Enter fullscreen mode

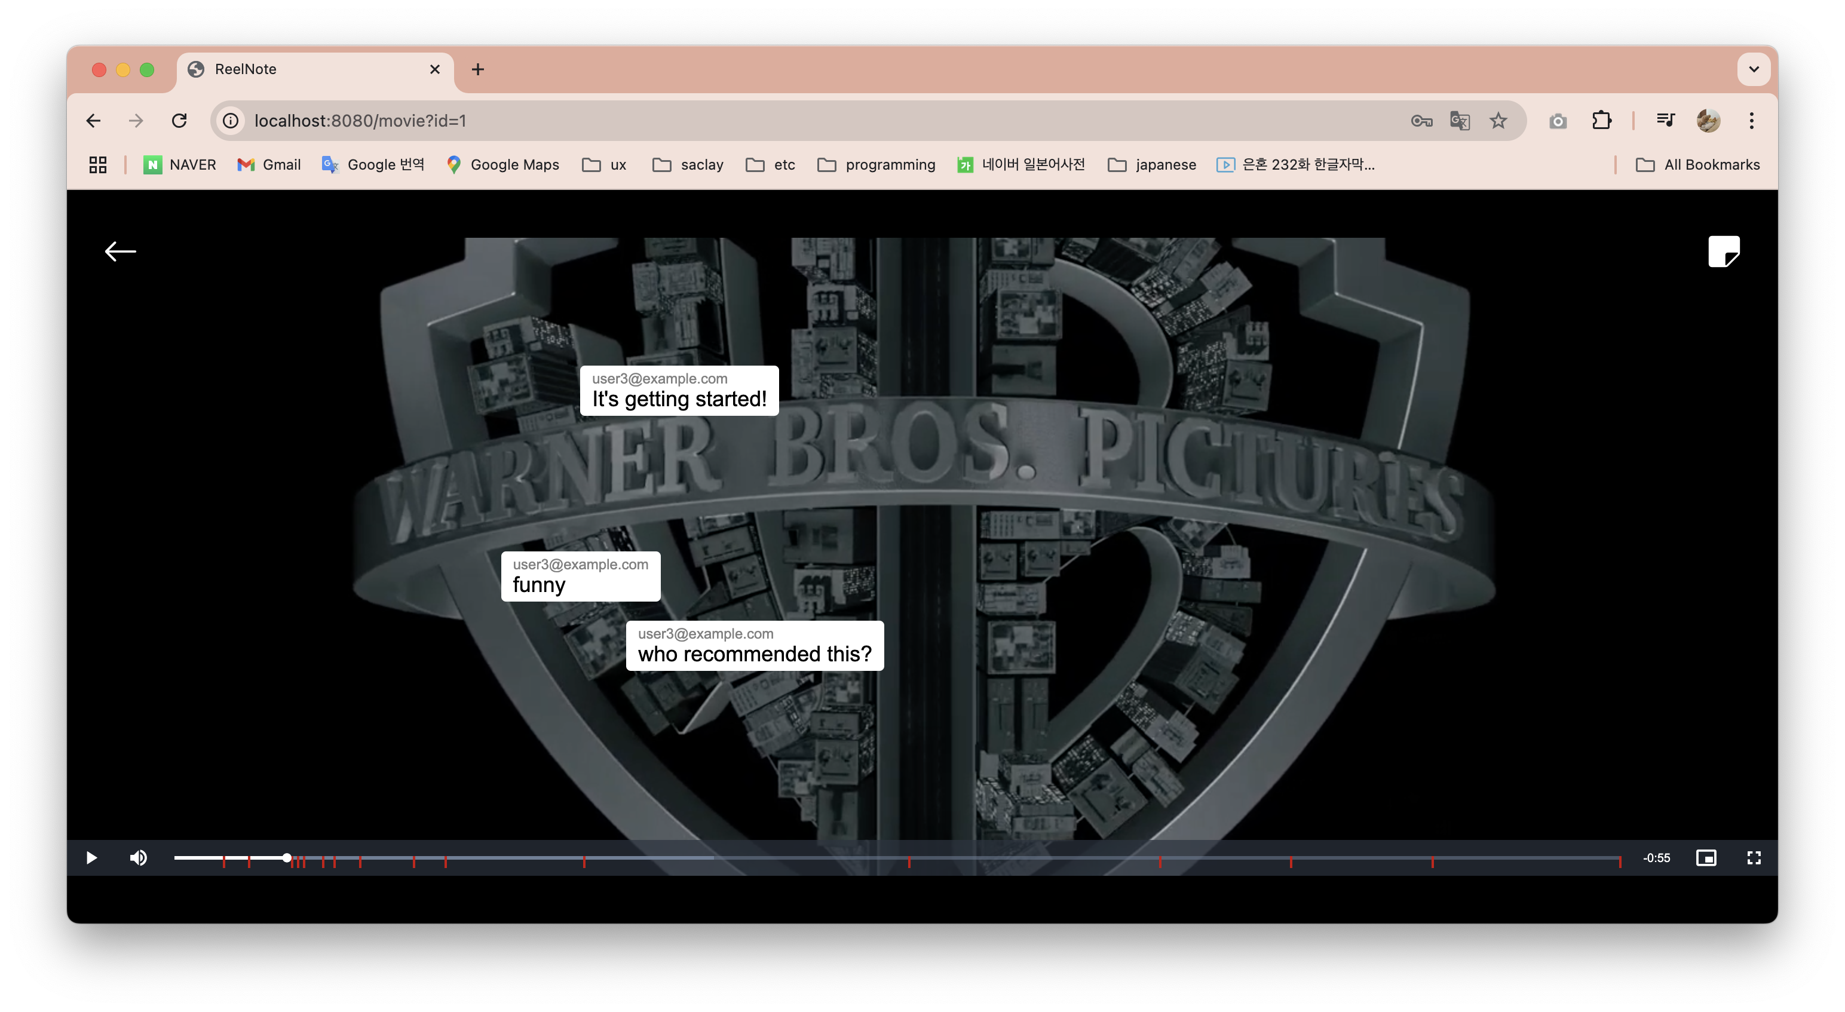click(x=1754, y=857)
